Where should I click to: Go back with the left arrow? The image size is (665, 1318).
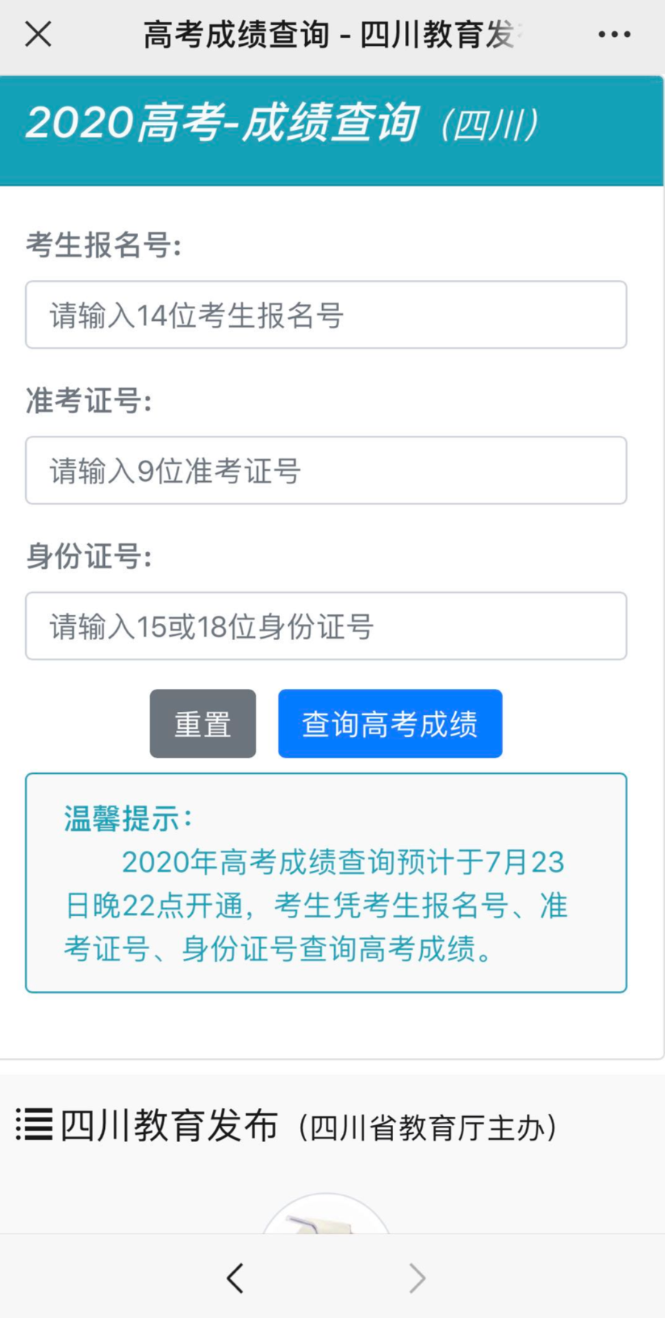tap(235, 1277)
